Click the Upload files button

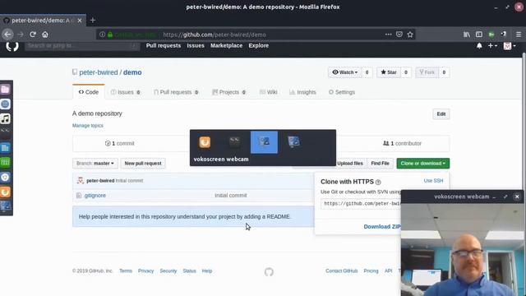tap(350, 164)
